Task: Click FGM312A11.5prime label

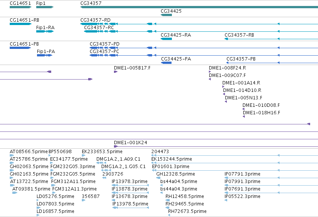Action: 73,182
